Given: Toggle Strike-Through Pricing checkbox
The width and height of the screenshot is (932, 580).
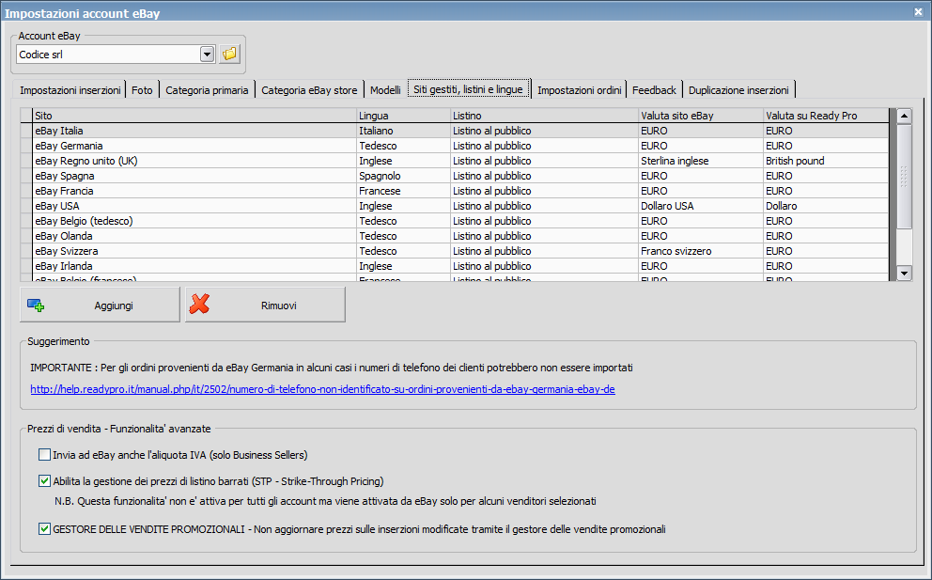Looking at the screenshot, I should [x=44, y=481].
